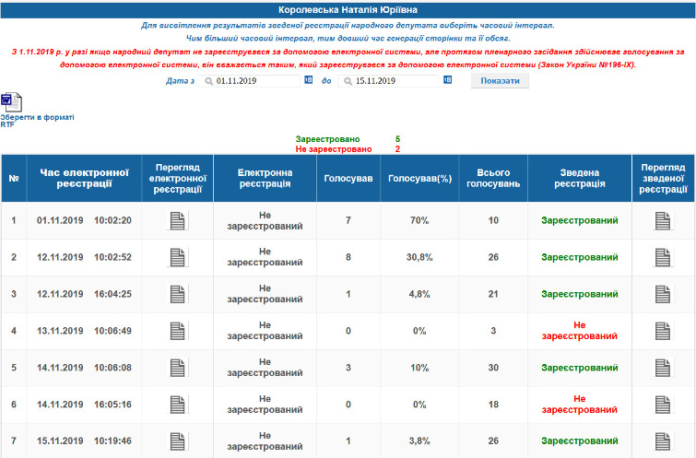Open electronic registration document for row 5
Screen dimensions: 696x458
[x=177, y=368]
